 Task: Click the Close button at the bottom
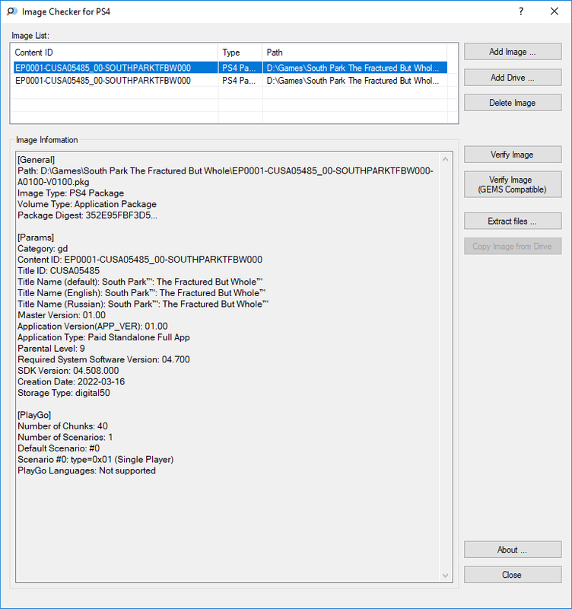click(x=513, y=575)
